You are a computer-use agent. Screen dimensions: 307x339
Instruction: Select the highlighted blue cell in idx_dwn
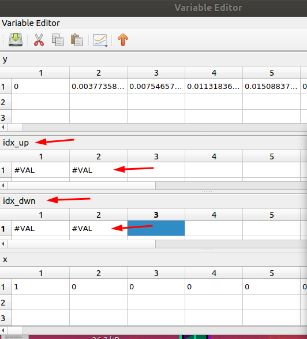coord(156,228)
